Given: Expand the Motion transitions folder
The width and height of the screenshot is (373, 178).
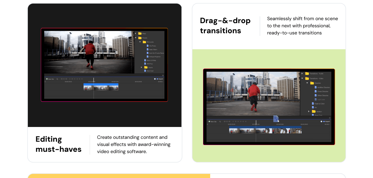Looking at the screenshot, I should pos(309,112).
